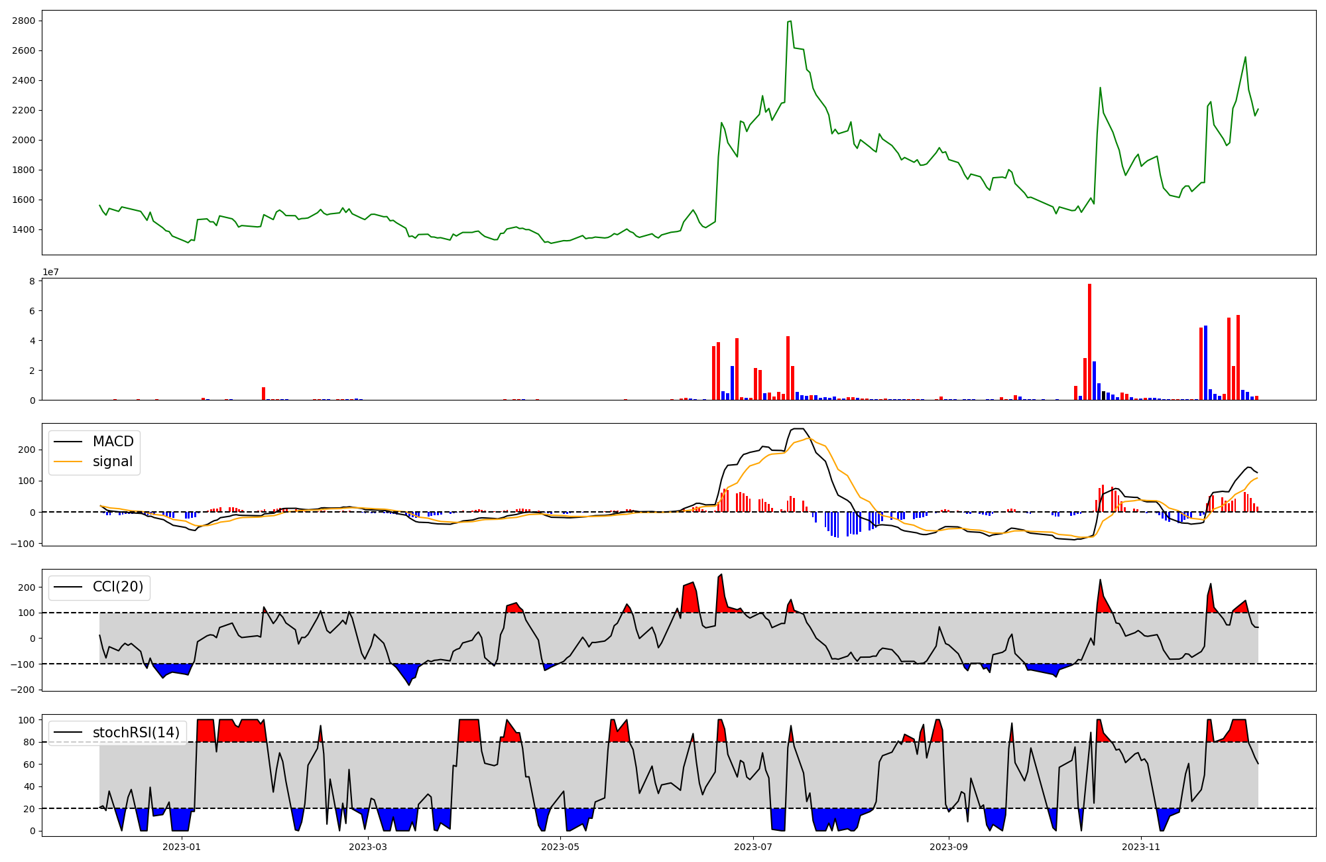This screenshot has height=862, width=1326.
Task: Click the stochRSI(14) legend label
Action: [136, 732]
